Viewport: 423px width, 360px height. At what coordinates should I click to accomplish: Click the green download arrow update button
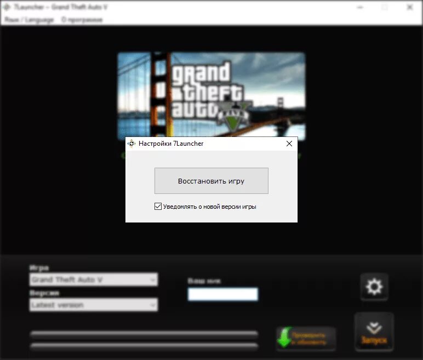coord(306,338)
